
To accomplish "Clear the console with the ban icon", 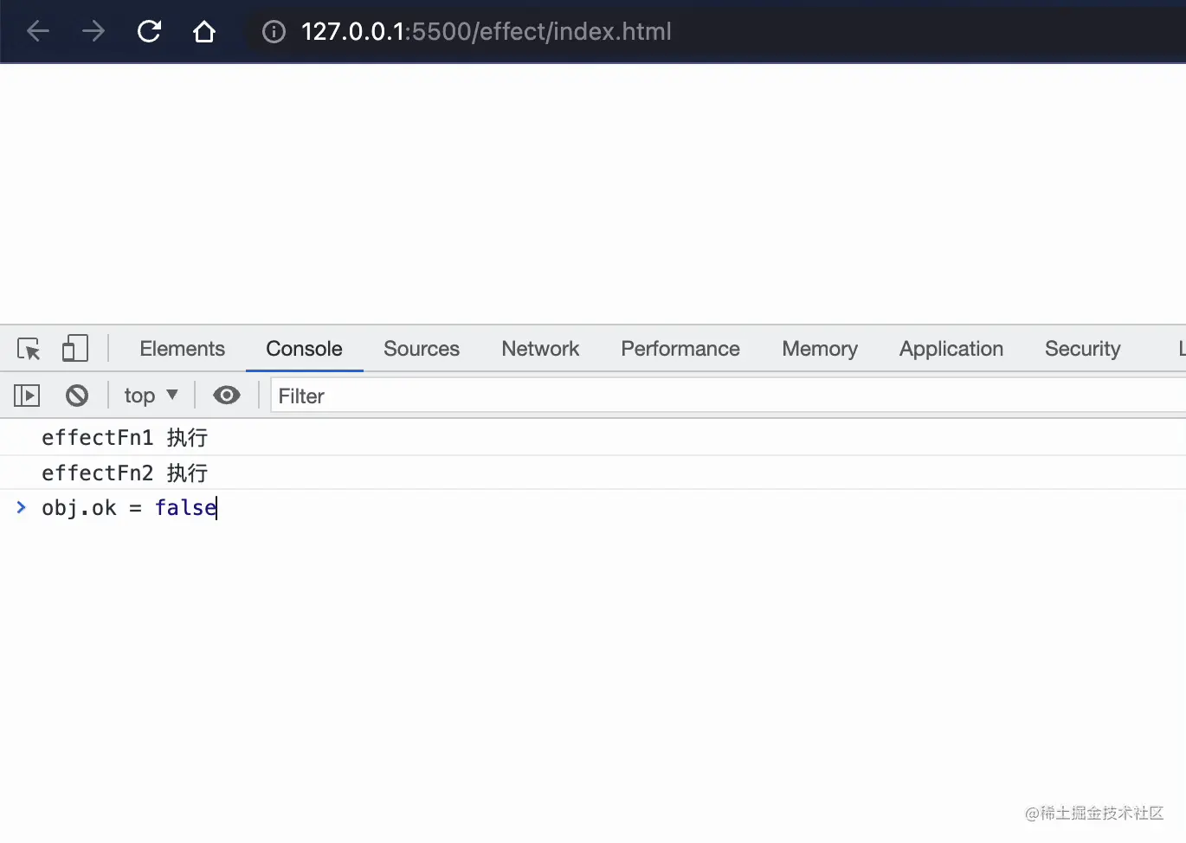I will (77, 396).
